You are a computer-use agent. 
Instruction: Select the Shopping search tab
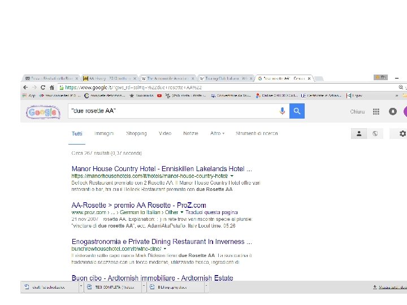pyautogui.click(x=136, y=133)
